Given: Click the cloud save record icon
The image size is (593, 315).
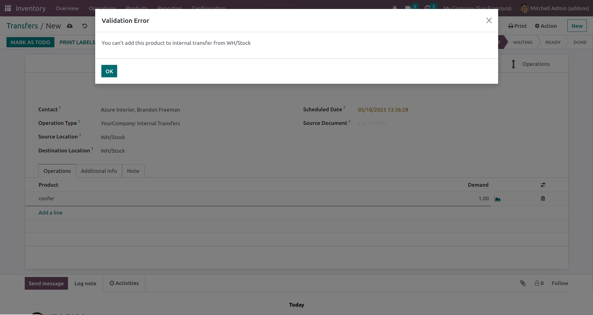Looking at the screenshot, I should click(70, 26).
